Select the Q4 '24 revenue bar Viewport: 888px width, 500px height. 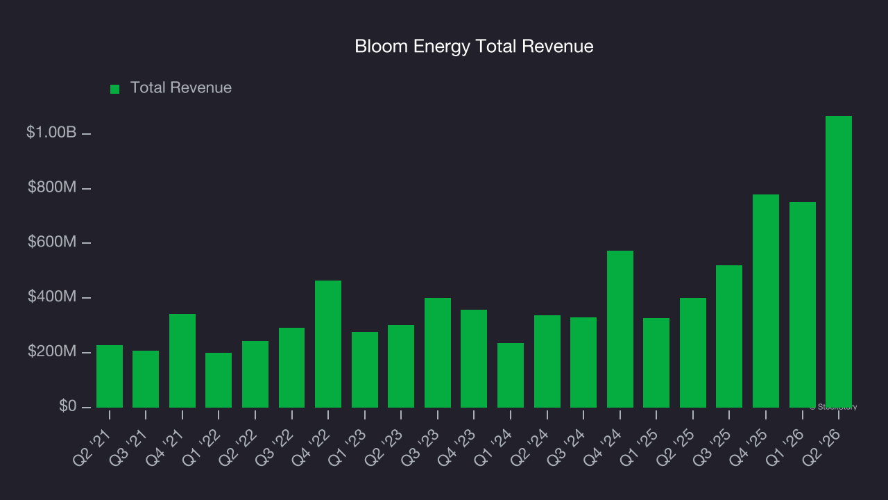[620, 329]
